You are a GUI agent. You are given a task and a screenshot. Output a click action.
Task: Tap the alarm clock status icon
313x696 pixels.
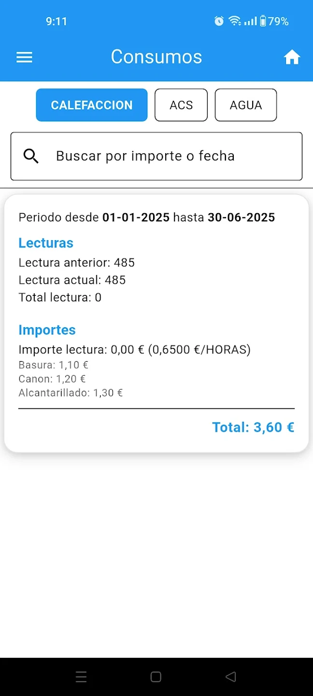pos(219,21)
